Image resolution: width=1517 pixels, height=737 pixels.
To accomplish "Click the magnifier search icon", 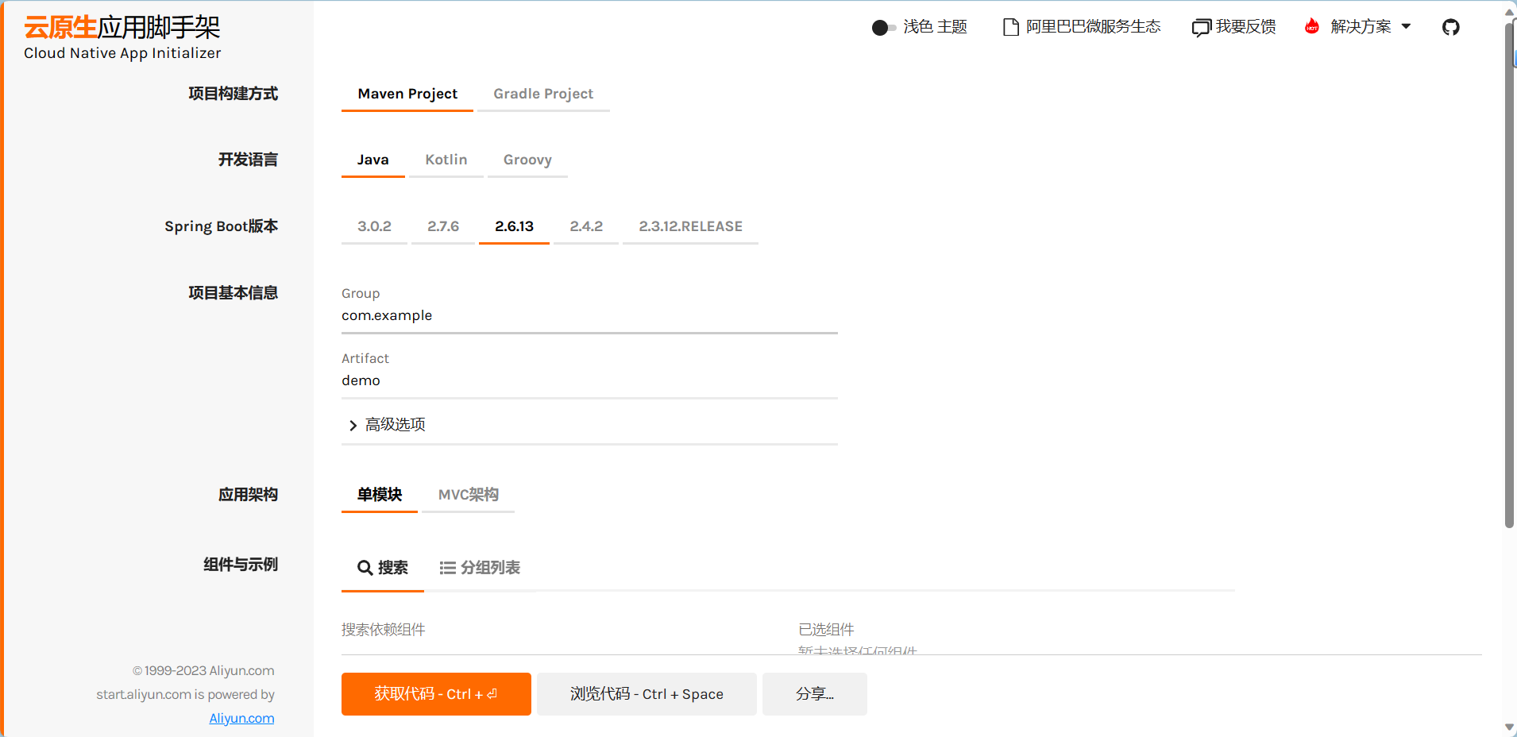I will (x=365, y=568).
